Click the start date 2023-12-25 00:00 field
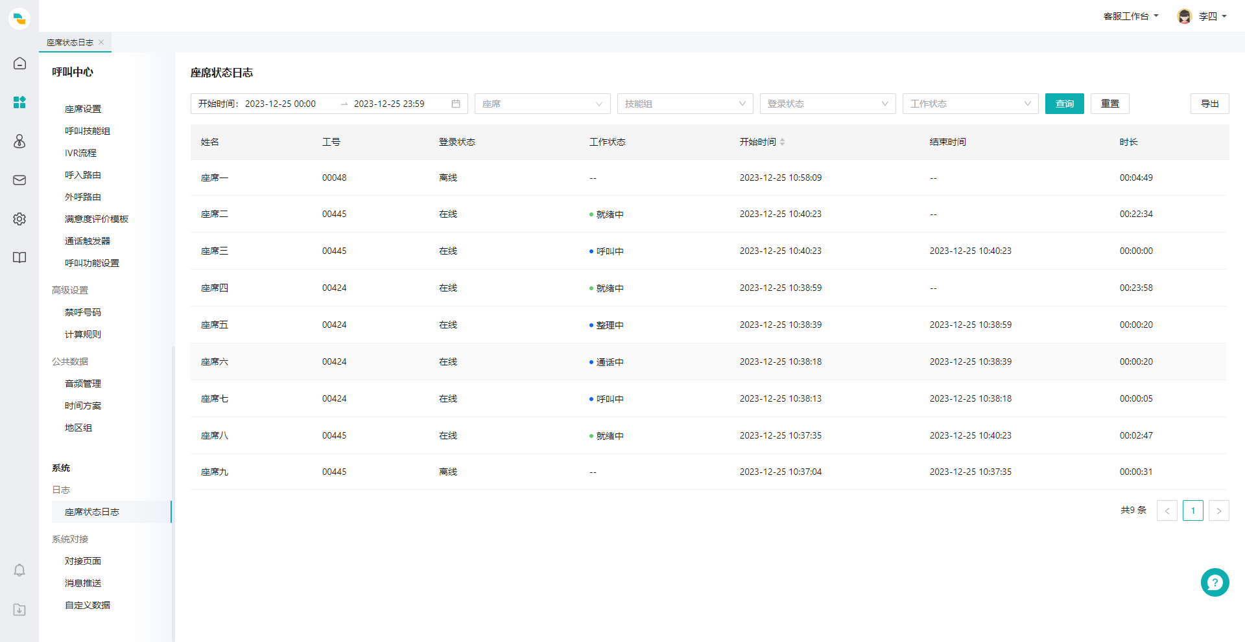 280,104
